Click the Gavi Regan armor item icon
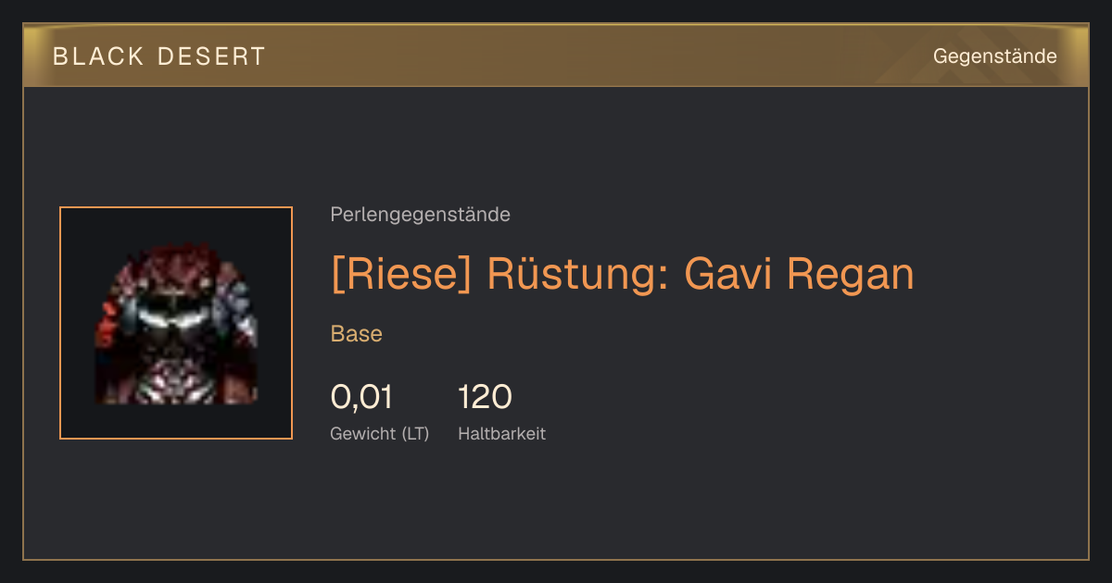 click(176, 323)
